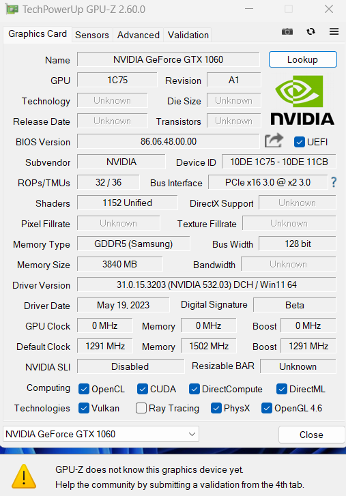Toggle the CUDA checkbox
346x496 pixels.
pyautogui.click(x=143, y=389)
